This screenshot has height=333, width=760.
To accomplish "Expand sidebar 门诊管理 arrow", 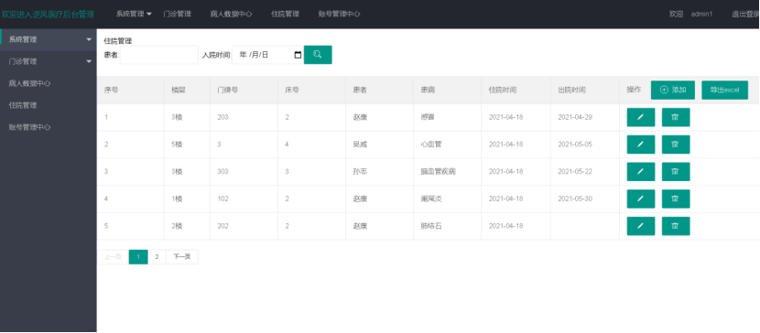I will pyautogui.click(x=89, y=61).
